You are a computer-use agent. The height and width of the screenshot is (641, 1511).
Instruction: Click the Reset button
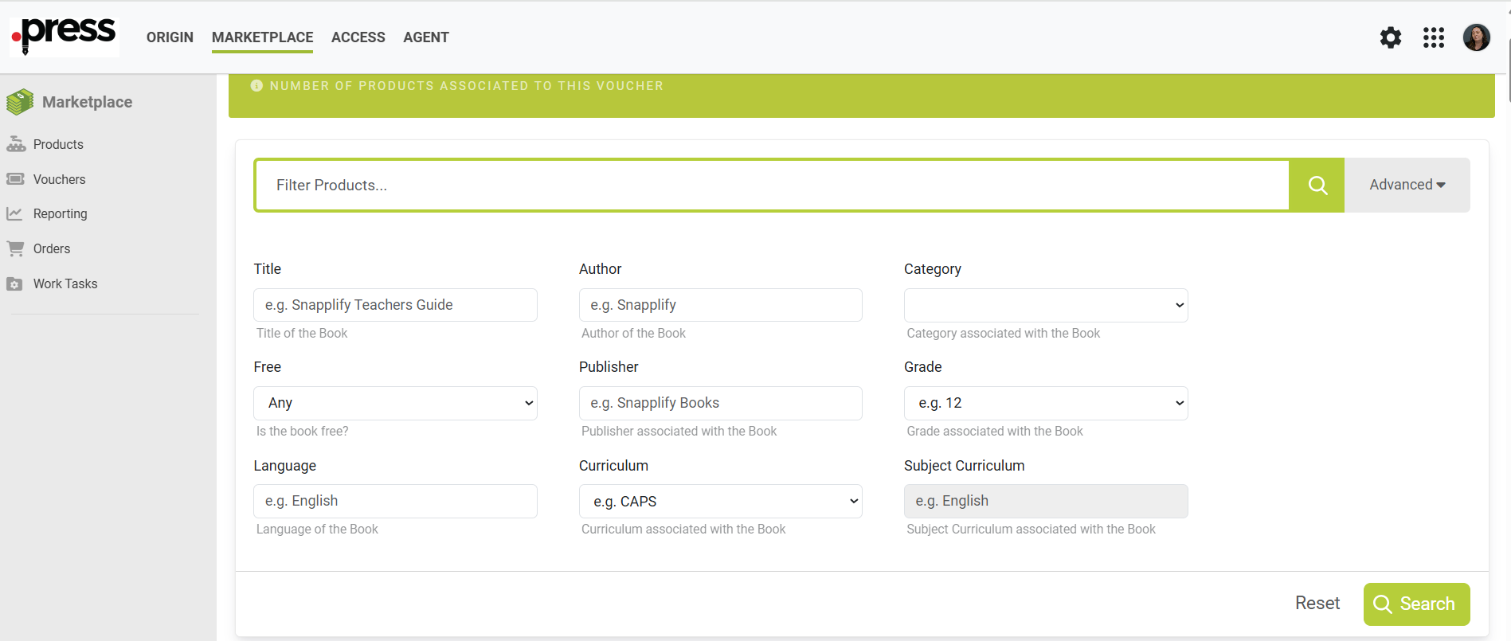click(x=1317, y=604)
